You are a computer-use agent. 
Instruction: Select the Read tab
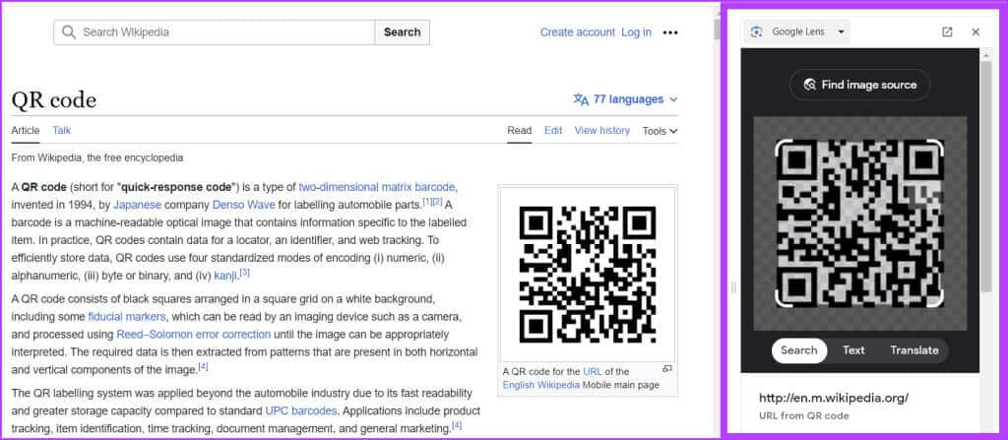(520, 131)
